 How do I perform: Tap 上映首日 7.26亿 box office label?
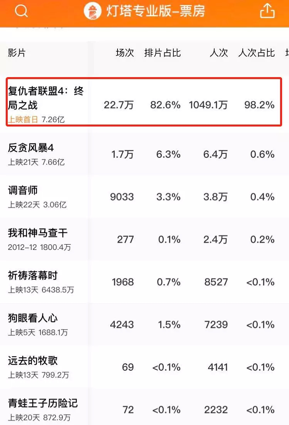tap(36, 120)
